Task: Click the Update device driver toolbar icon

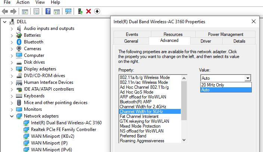Action: (80, 11)
